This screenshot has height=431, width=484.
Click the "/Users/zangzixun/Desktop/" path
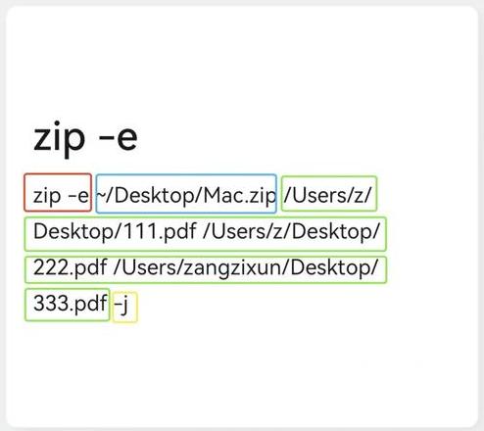pos(246,268)
